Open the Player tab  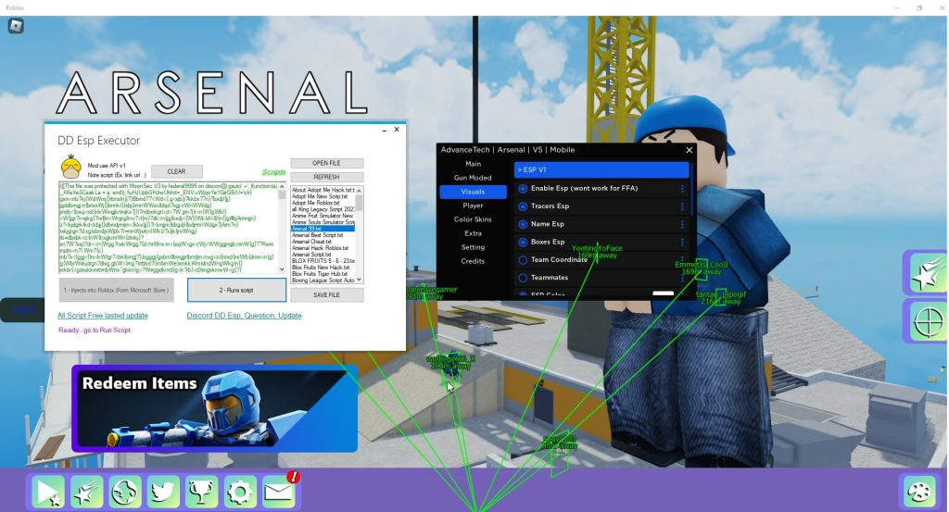(x=474, y=206)
